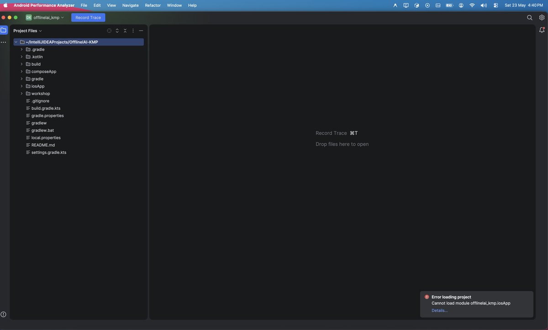Expand the build folder arrow

21,64
